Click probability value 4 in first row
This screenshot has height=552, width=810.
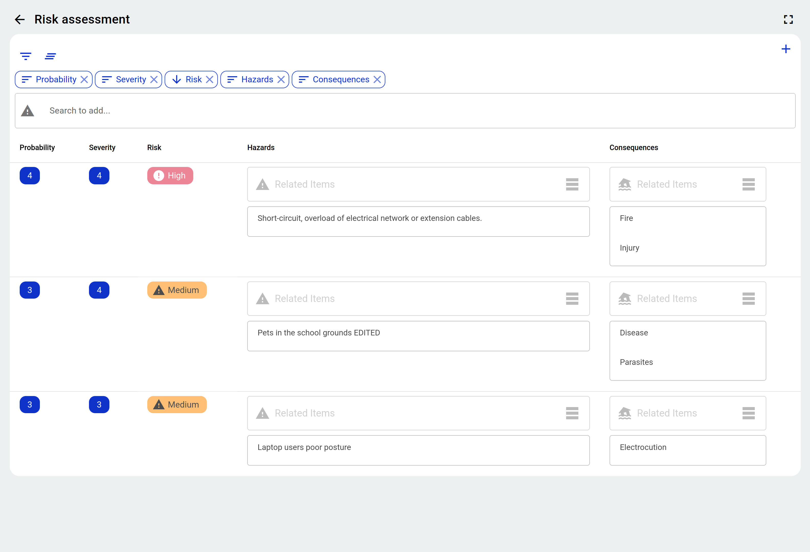[30, 176]
